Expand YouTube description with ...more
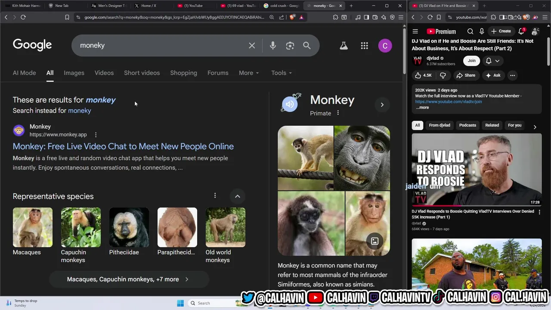 (x=422, y=108)
